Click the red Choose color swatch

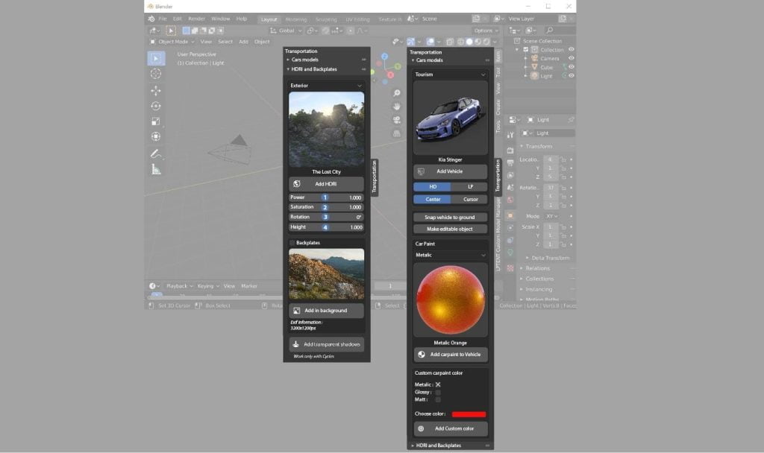469,414
